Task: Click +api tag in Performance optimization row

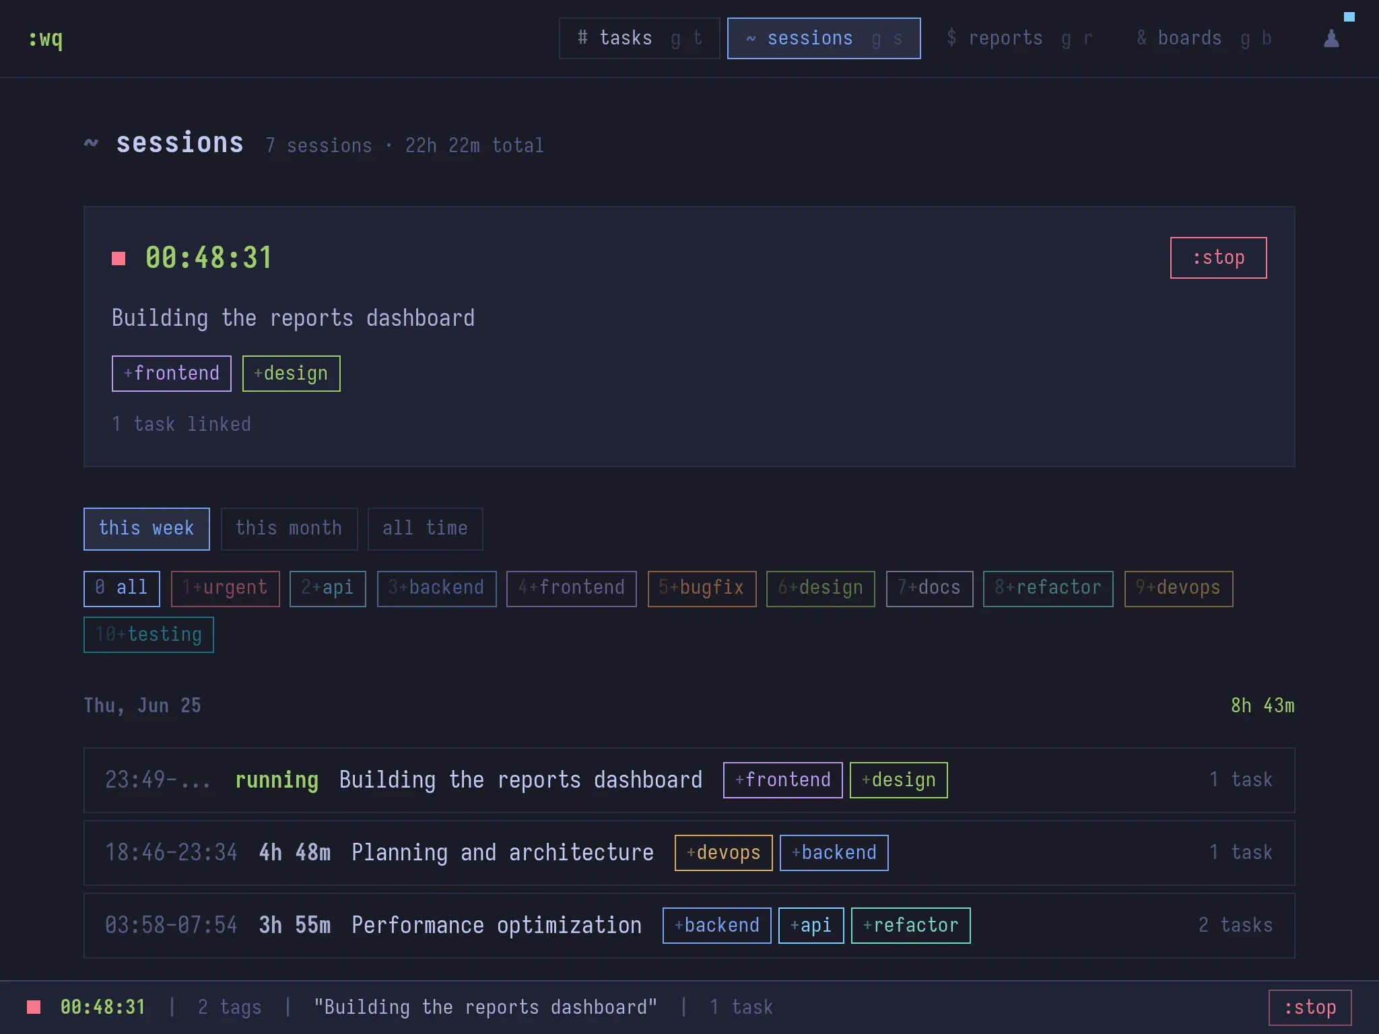Action: click(811, 926)
